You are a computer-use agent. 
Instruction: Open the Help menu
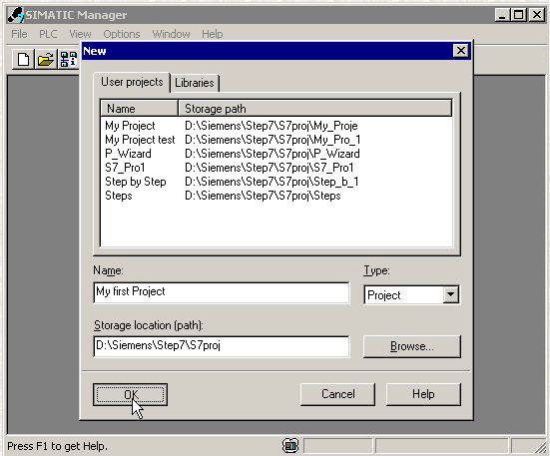click(x=213, y=34)
